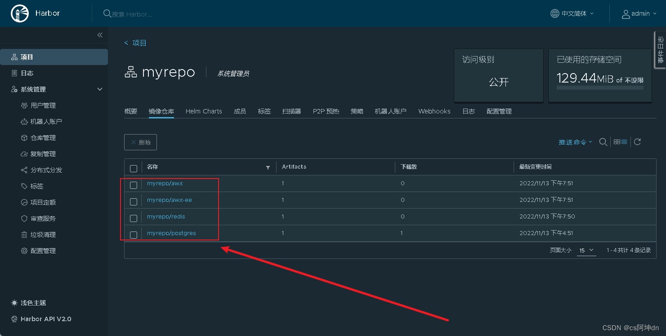Open the myrepo/awx repository link
The height and width of the screenshot is (336, 666).
(165, 183)
